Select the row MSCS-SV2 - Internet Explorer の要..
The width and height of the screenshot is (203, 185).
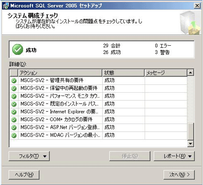tap(98, 112)
